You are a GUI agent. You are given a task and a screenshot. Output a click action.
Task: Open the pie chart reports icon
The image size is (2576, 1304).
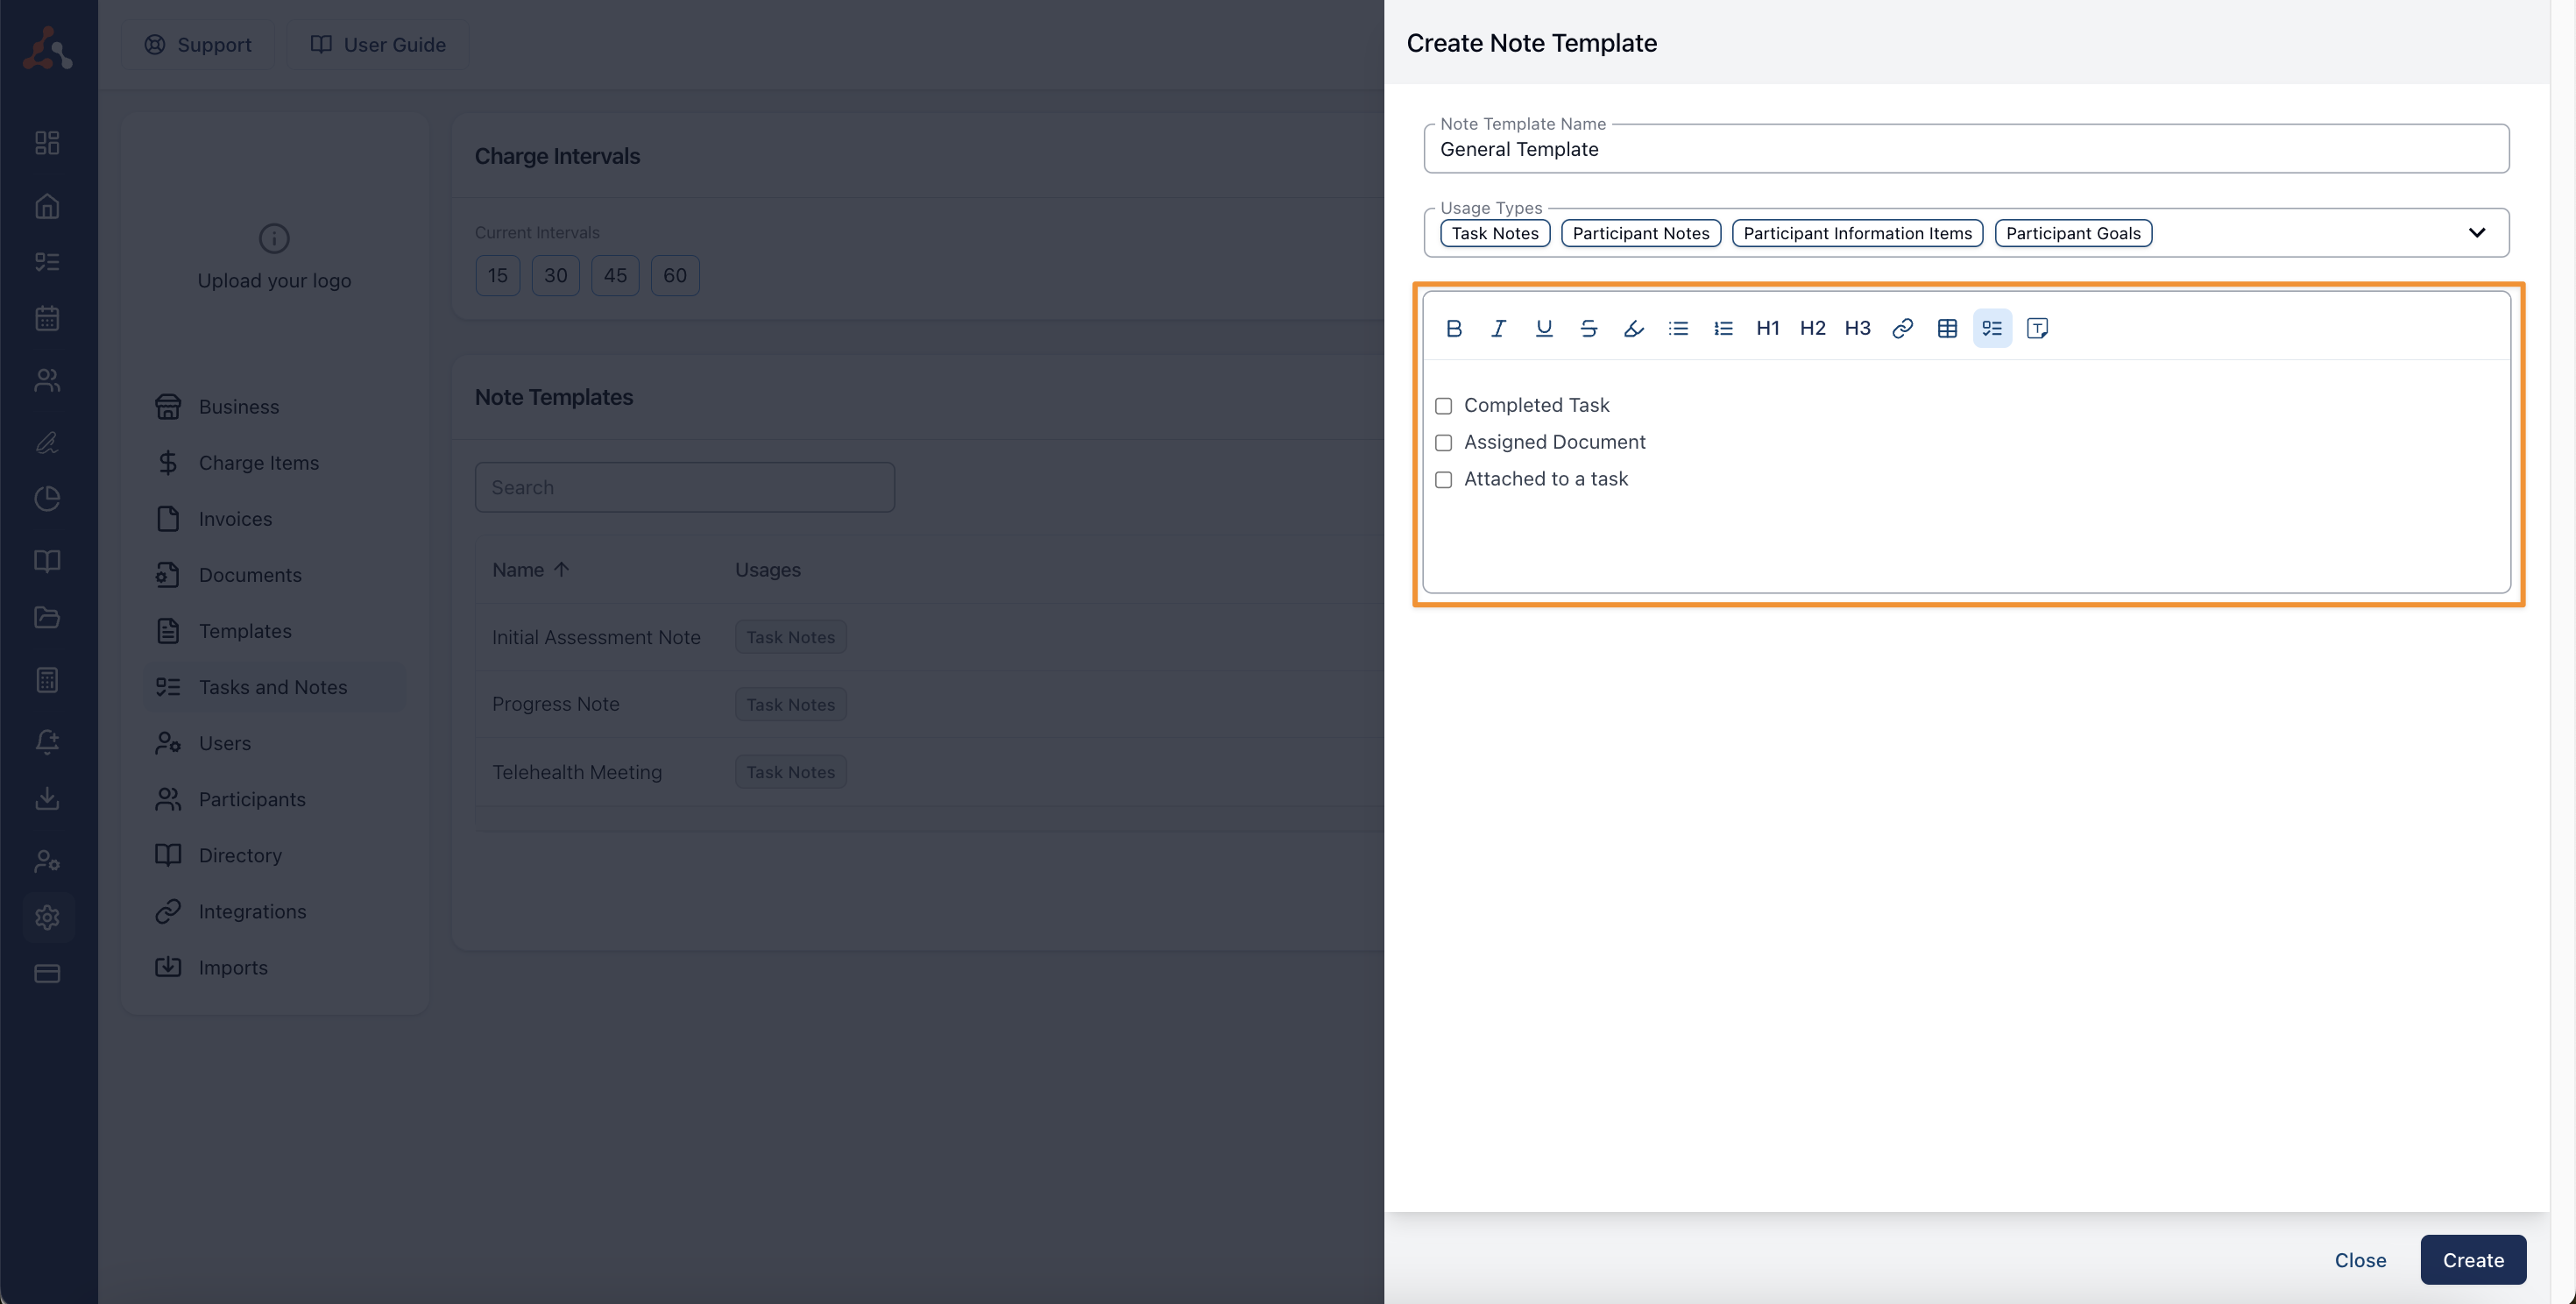47,499
